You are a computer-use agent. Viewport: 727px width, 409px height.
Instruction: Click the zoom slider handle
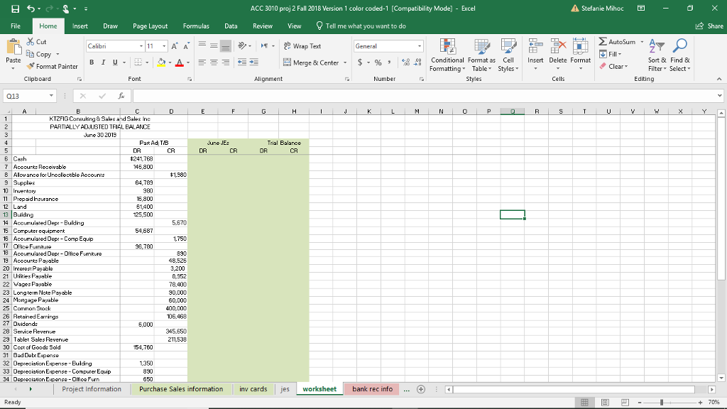662,402
